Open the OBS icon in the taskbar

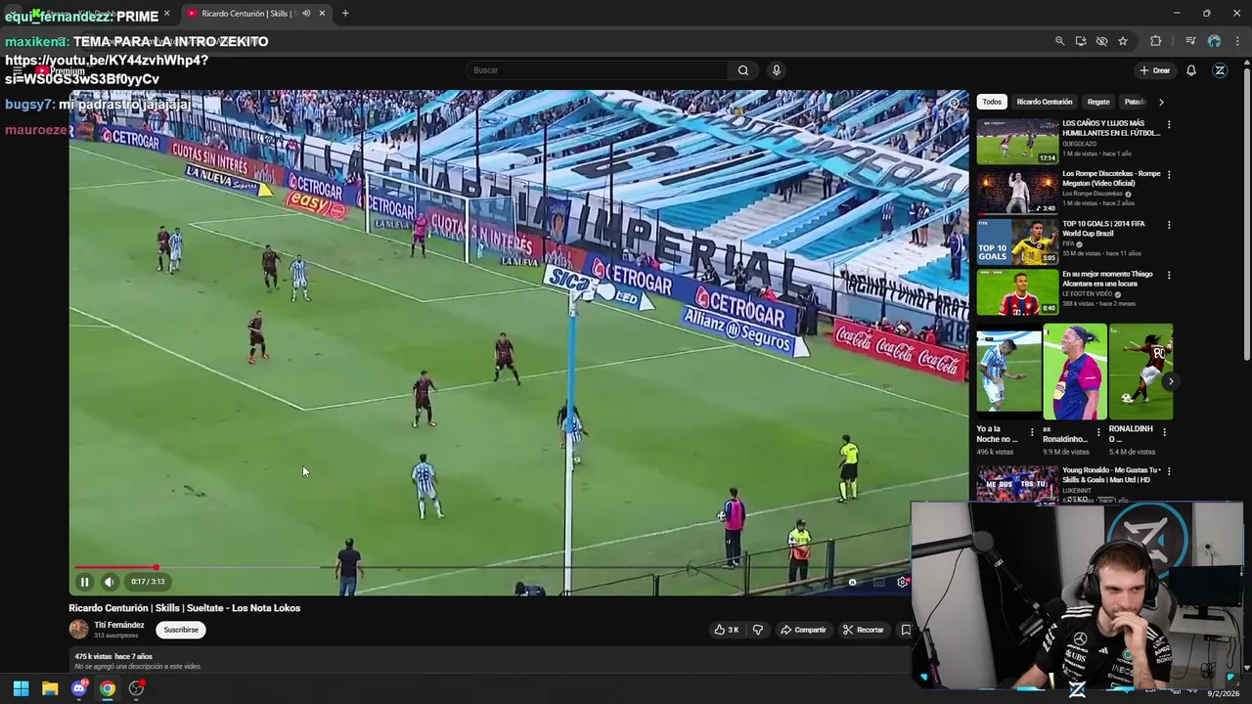(136, 688)
